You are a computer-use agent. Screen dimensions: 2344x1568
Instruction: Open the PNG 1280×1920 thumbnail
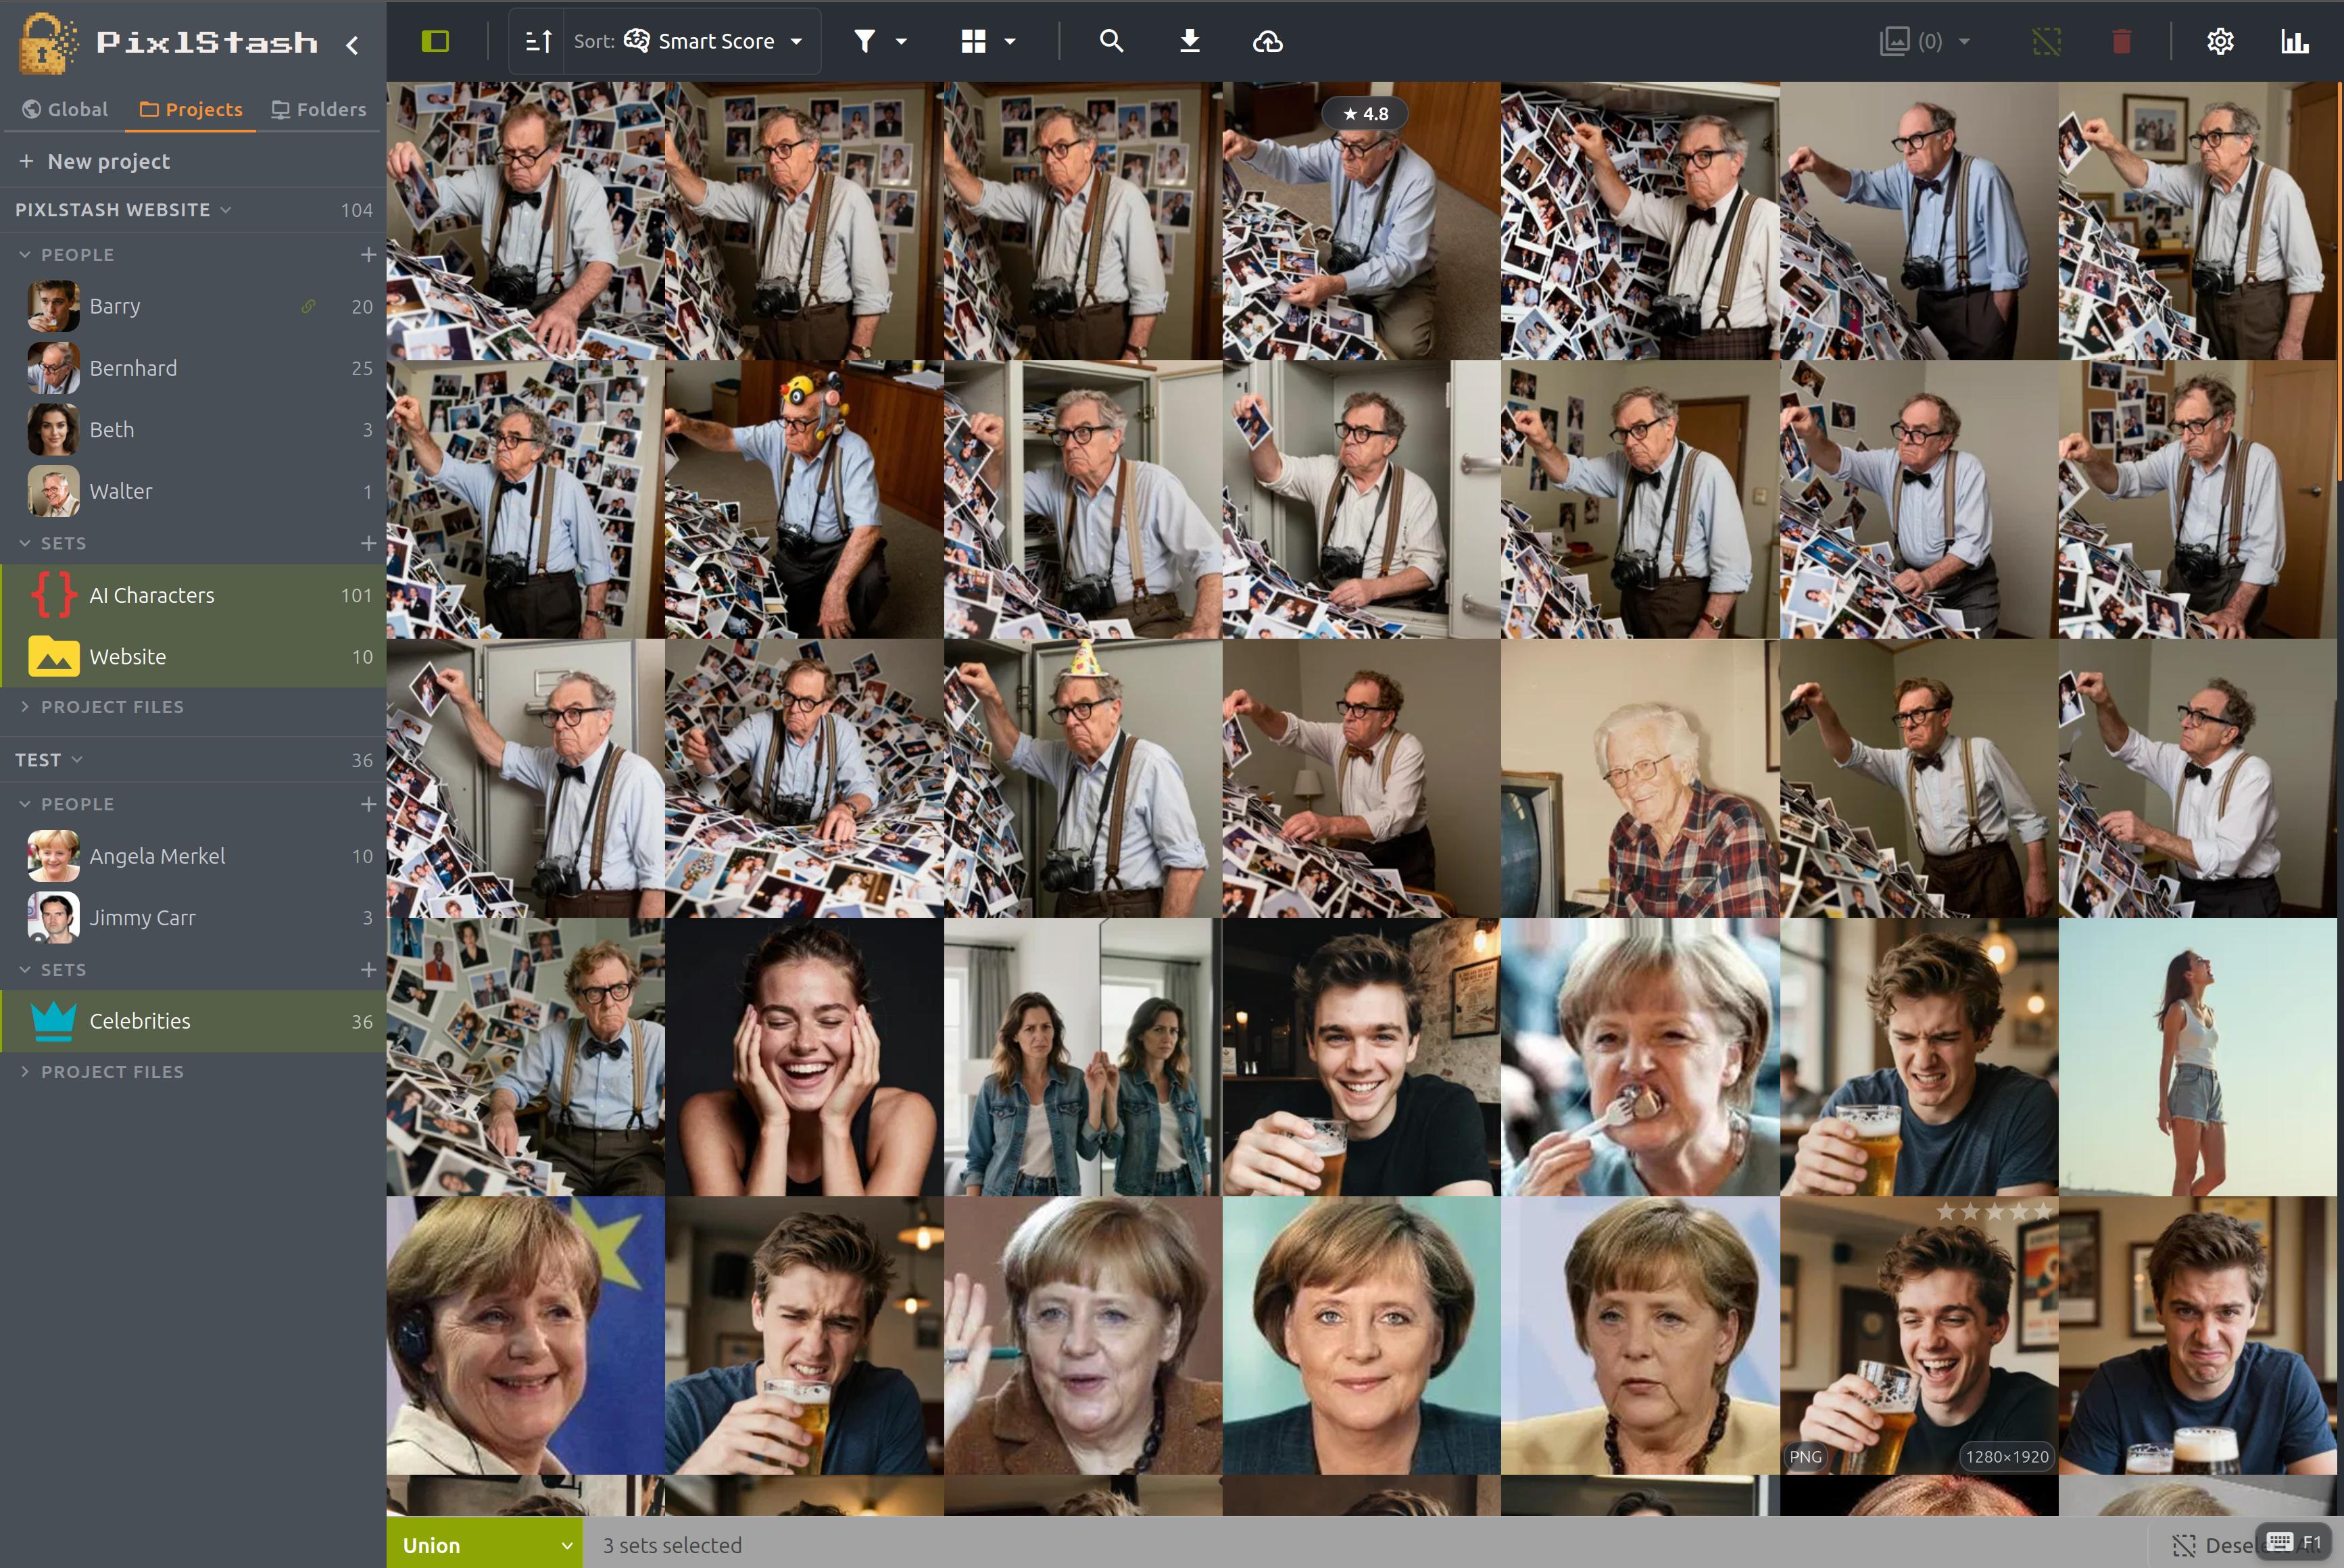pyautogui.click(x=1919, y=1336)
